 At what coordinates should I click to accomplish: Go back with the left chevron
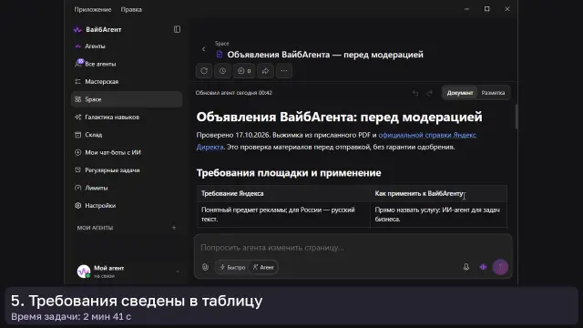click(x=204, y=49)
